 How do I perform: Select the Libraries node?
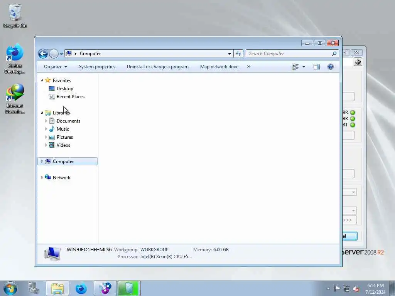(x=61, y=113)
